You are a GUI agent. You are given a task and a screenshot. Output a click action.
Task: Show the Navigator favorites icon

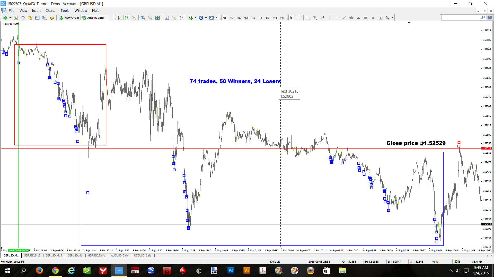coord(30,18)
